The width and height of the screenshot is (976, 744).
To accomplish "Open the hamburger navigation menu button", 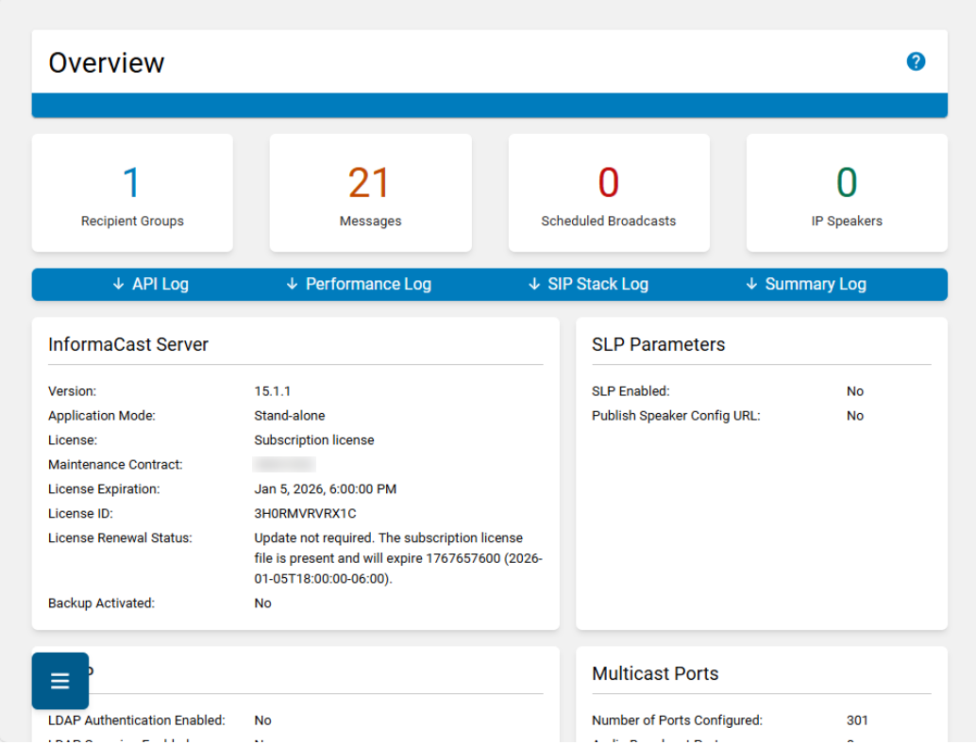I will coord(60,681).
